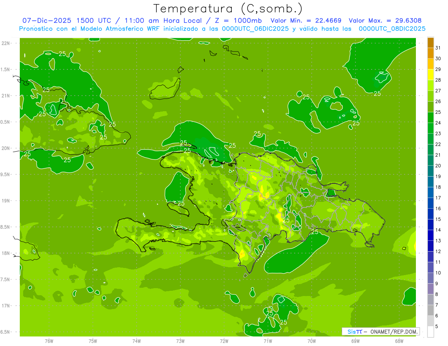Click the title "Temperatura (C,somb.)"
The width and height of the screenshot is (448, 346).
tap(228, 9)
